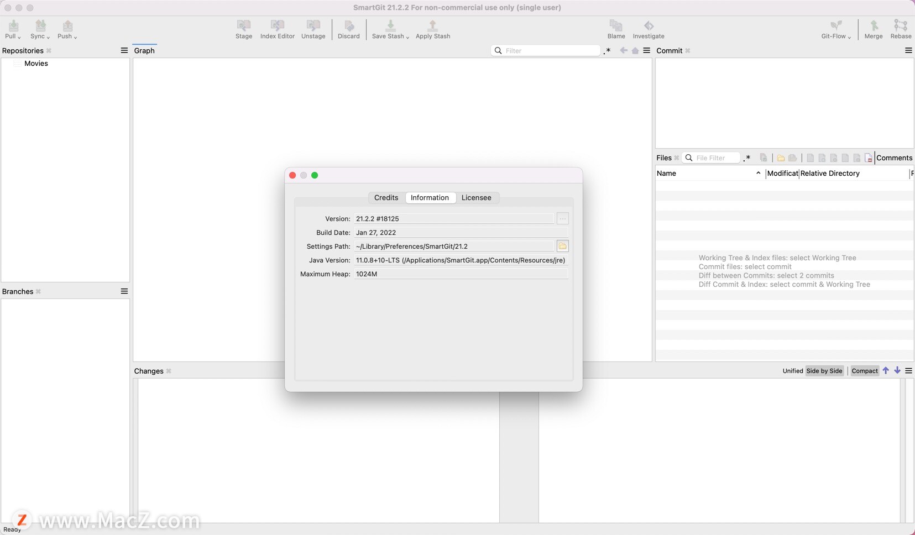Sort files by Name column
Viewport: 915px width, 535px height.
click(710, 174)
